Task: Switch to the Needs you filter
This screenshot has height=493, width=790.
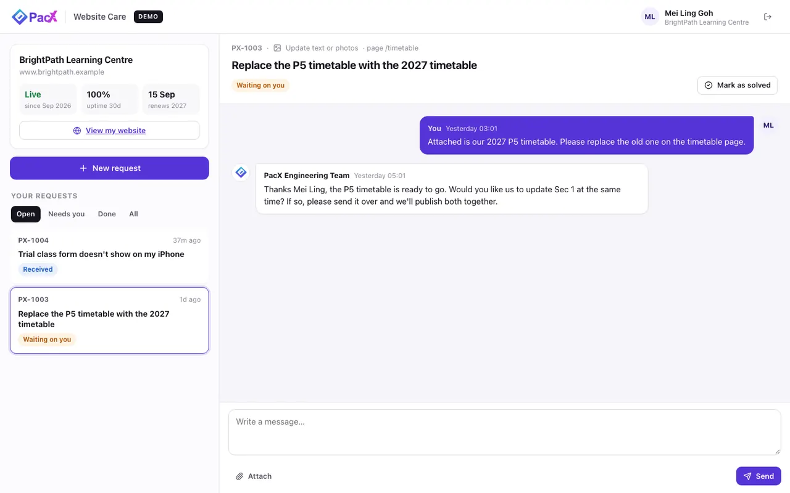Action: point(67,214)
